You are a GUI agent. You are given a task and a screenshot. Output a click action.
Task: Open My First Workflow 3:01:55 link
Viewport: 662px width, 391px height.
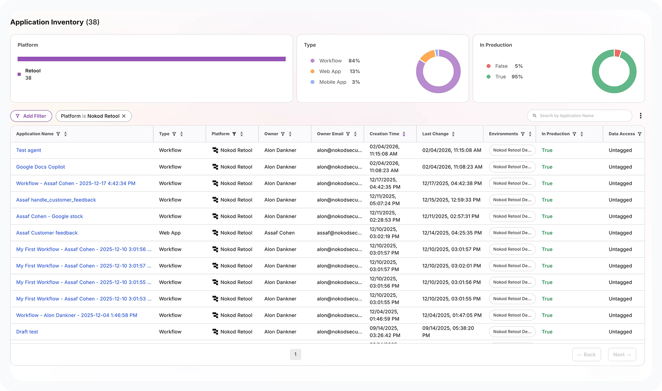(84, 282)
